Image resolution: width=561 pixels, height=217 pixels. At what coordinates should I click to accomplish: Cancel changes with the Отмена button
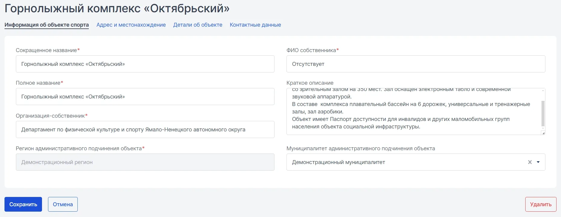pyautogui.click(x=63, y=204)
